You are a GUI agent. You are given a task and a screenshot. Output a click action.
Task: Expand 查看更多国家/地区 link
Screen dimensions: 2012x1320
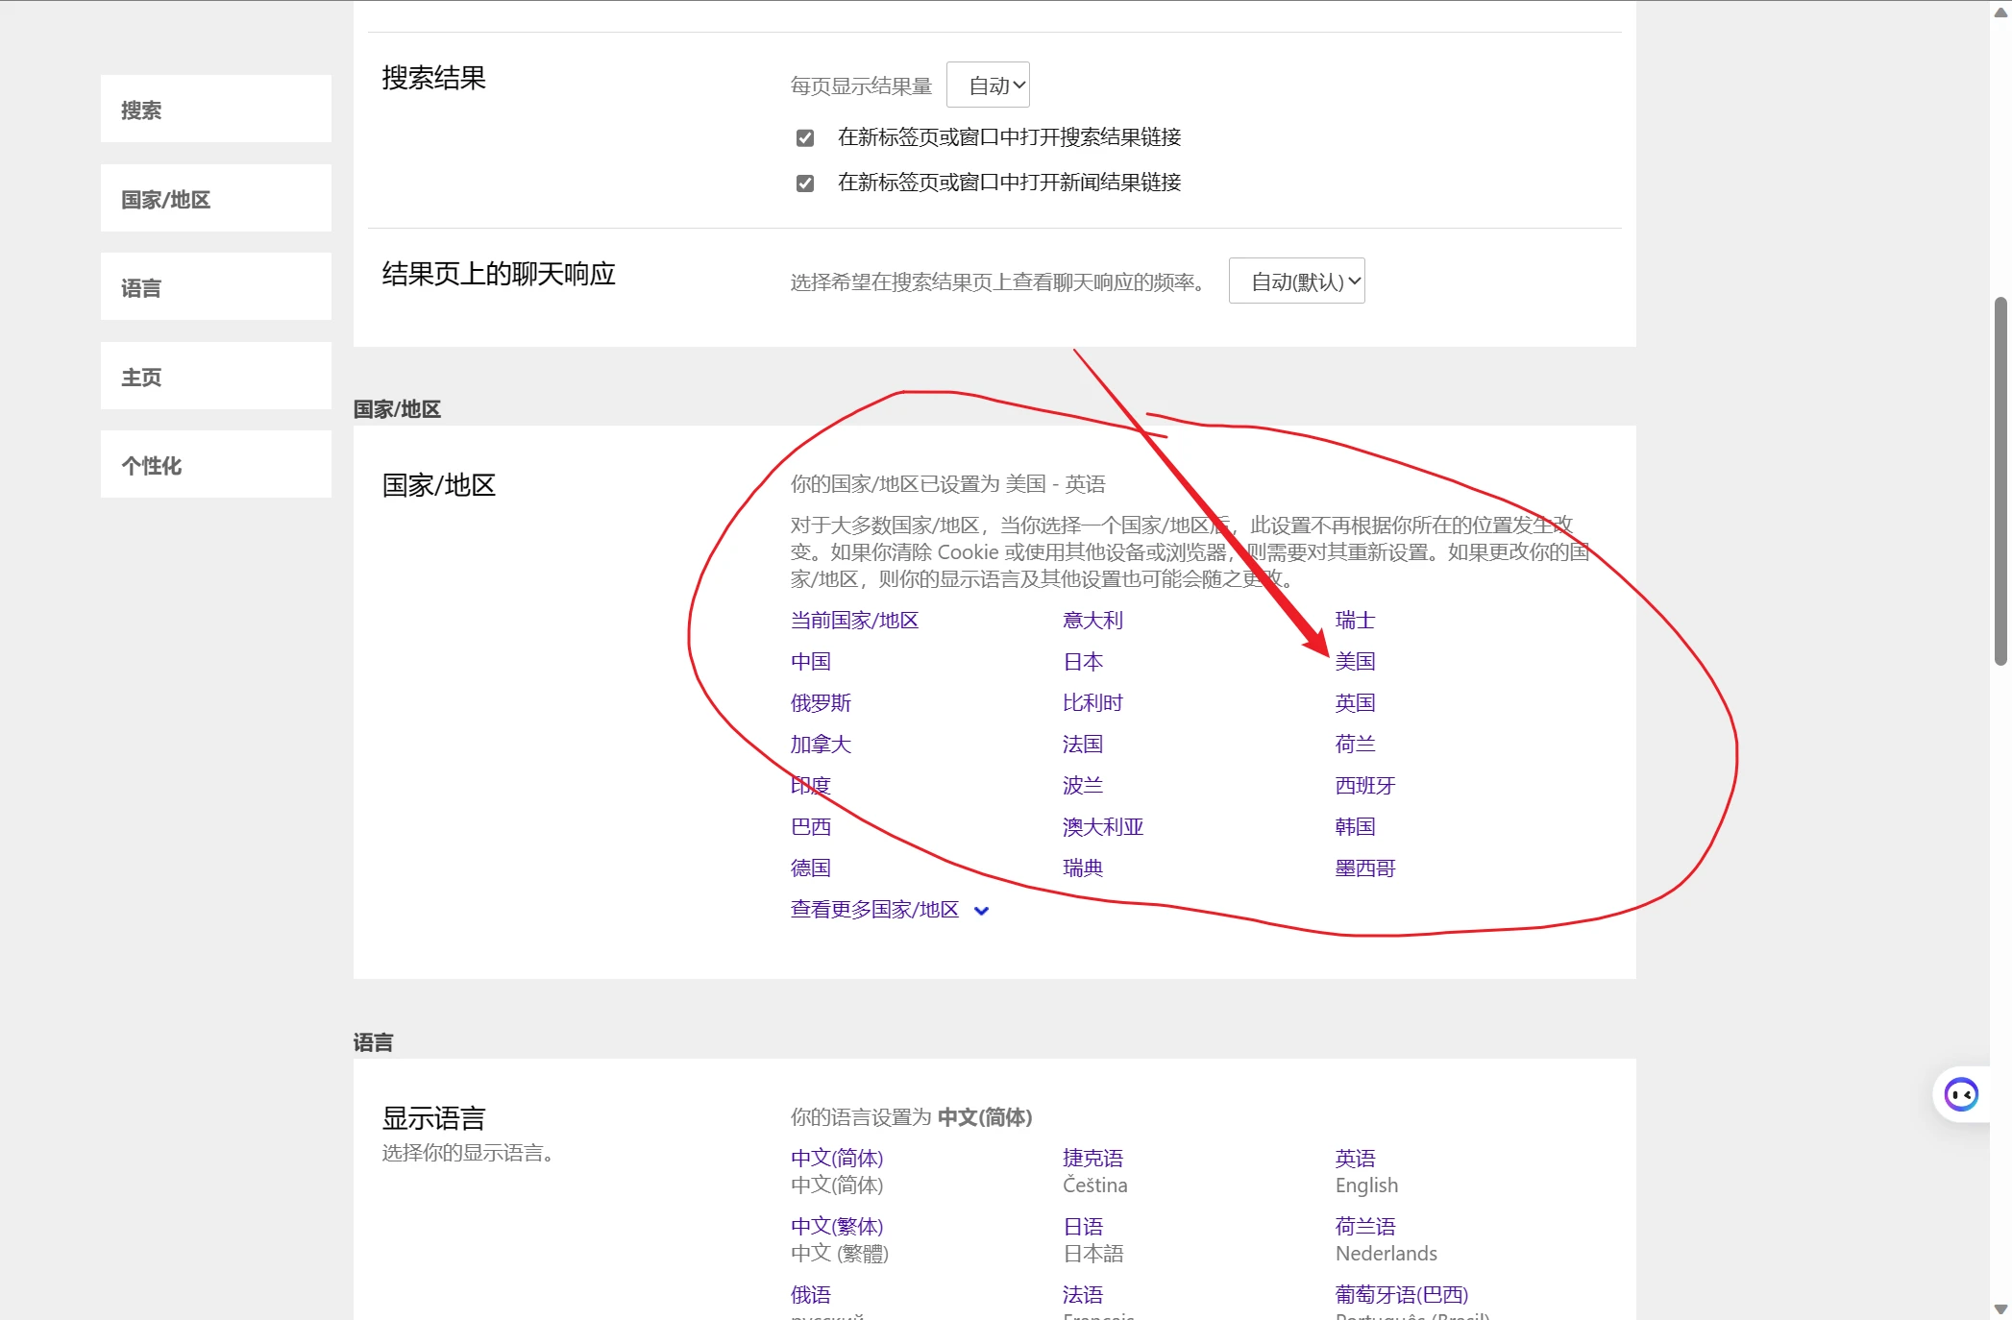[874, 910]
